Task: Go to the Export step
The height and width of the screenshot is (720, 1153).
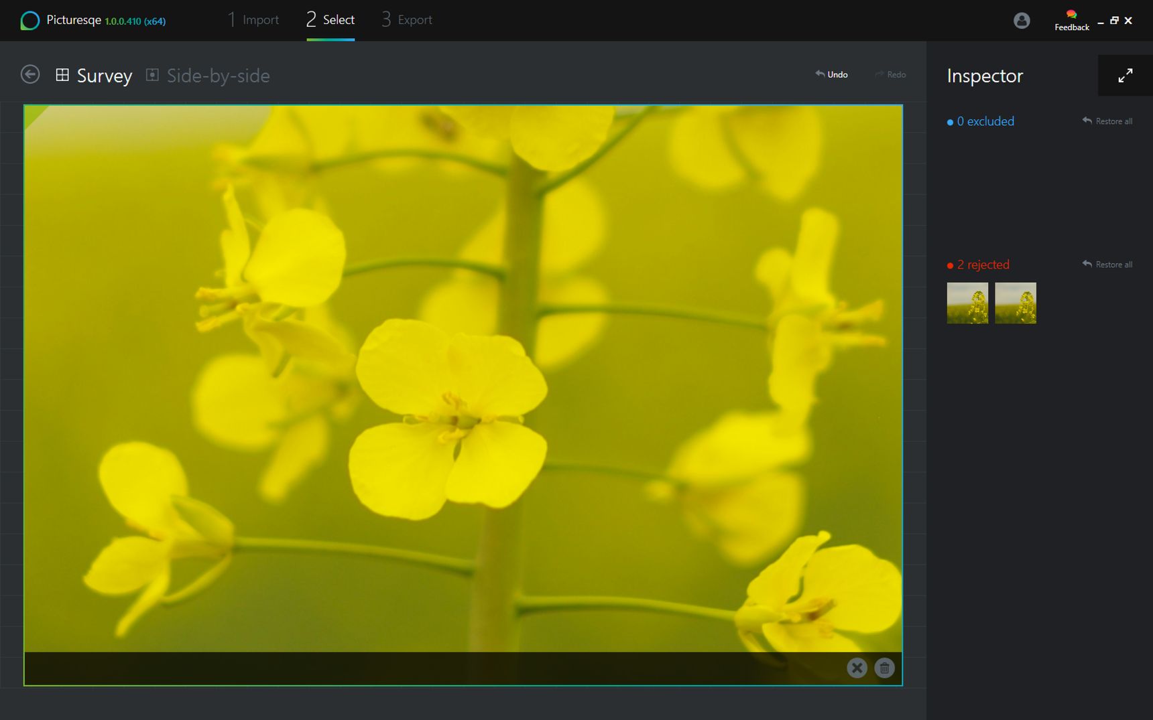Action: click(x=407, y=20)
